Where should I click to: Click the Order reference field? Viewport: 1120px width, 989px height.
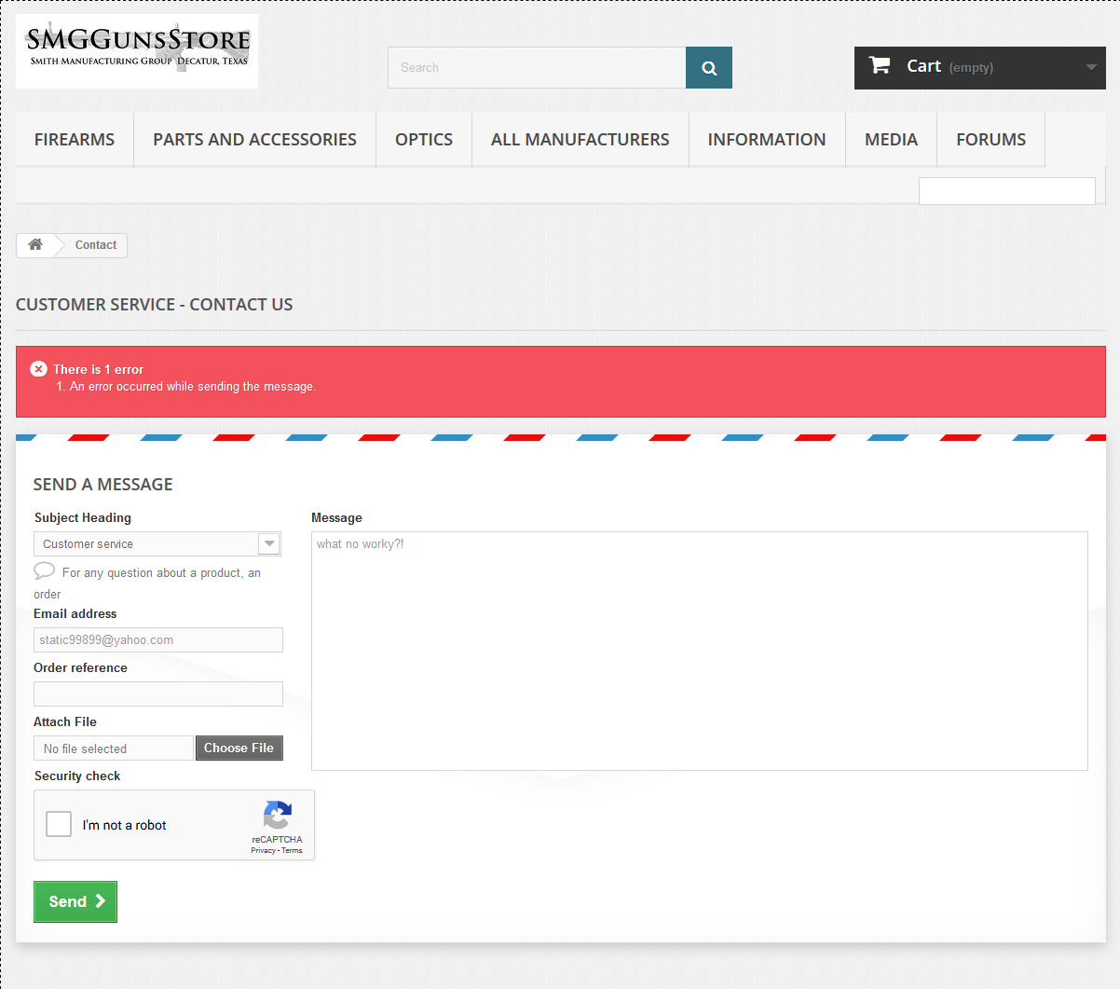(158, 694)
